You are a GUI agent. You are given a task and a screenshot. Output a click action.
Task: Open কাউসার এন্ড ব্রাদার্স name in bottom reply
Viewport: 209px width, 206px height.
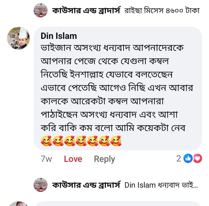86,185
